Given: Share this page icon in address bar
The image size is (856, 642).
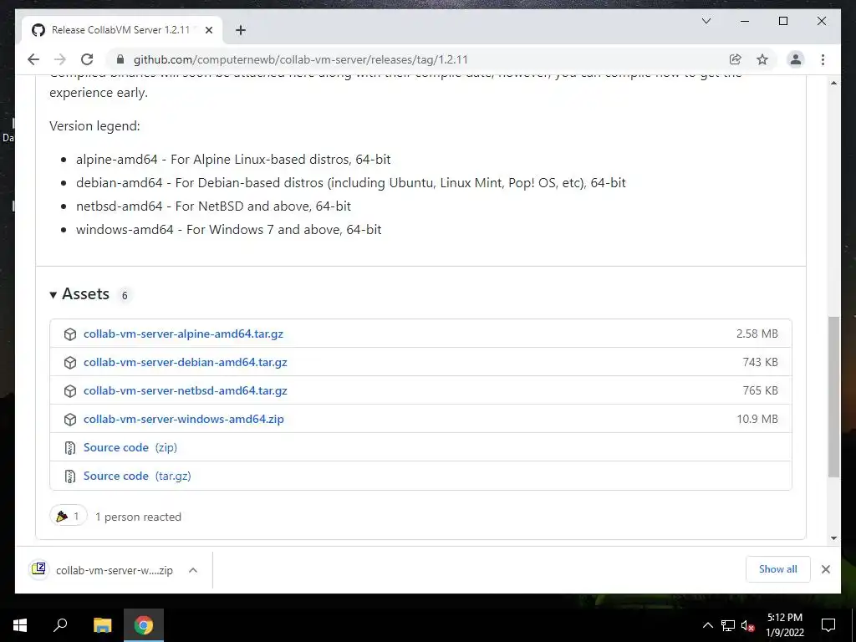Looking at the screenshot, I should (736, 59).
